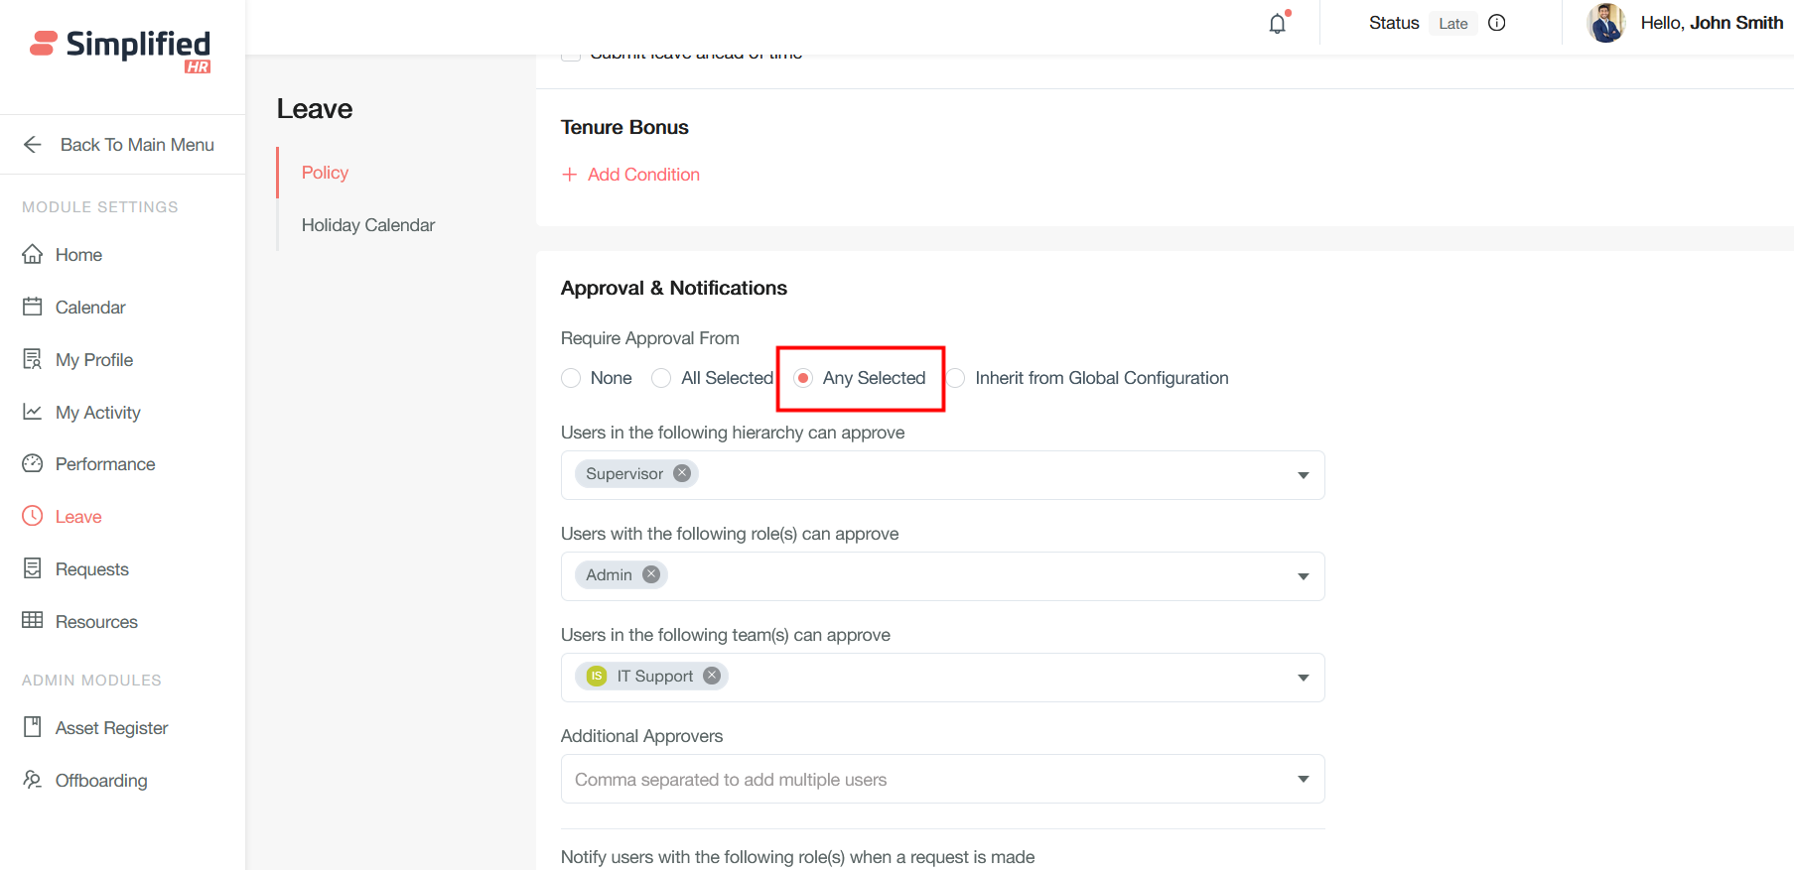Viewport: 1794px width, 870px height.
Task: Open Asset Register admin module
Action: click(111, 728)
